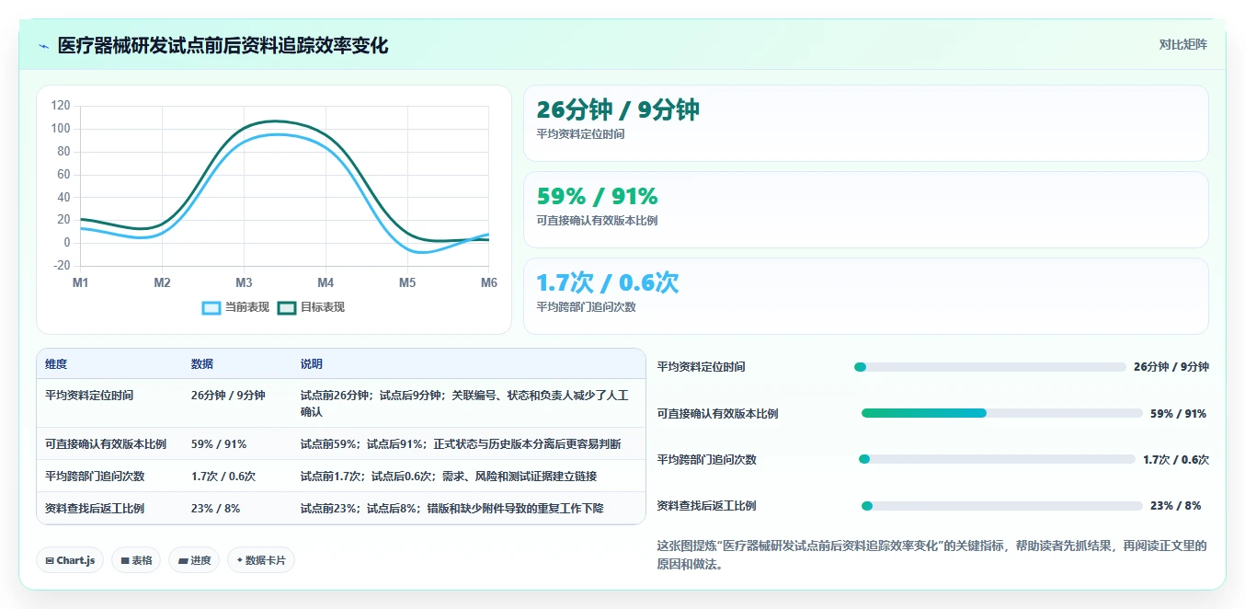Click the 数据卡片 tag chip

tap(261, 560)
